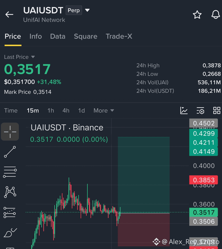Open the grid layout icon
Image resolution: width=222 pixels, height=249 pixels.
tap(217, 110)
